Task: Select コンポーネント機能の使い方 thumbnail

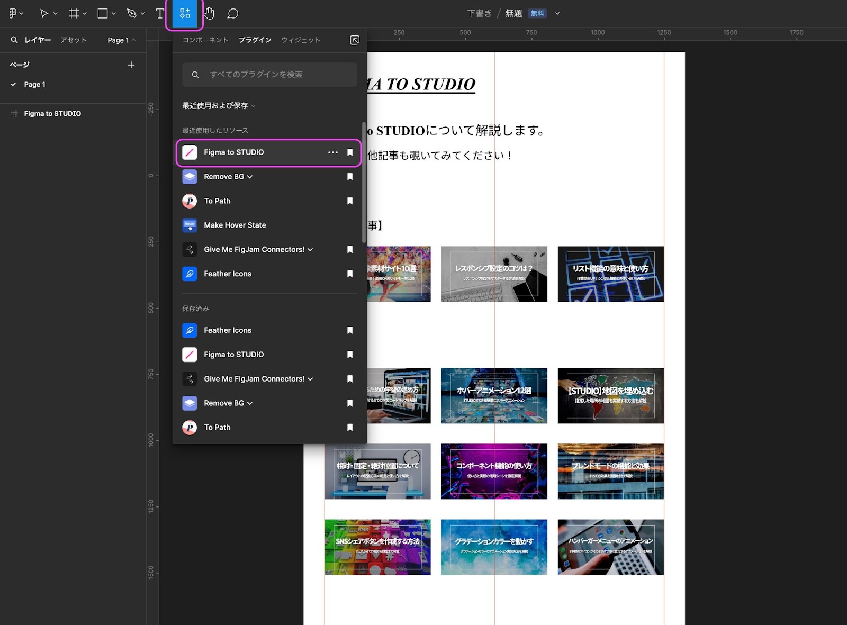Action: 494,472
